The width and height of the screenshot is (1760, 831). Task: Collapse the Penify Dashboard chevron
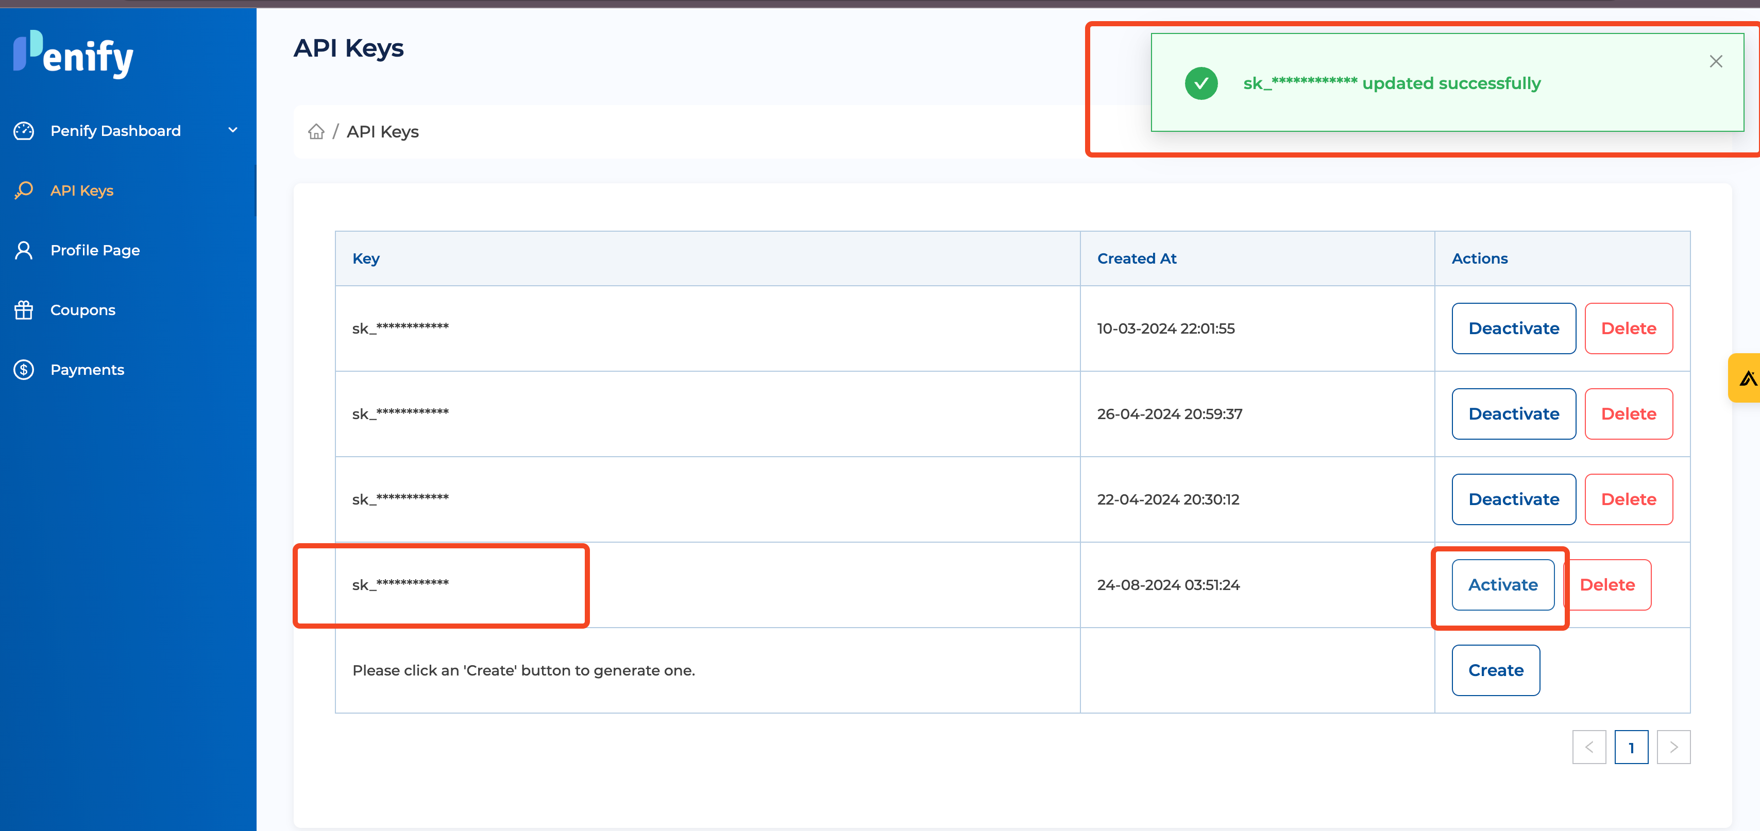pos(233,130)
